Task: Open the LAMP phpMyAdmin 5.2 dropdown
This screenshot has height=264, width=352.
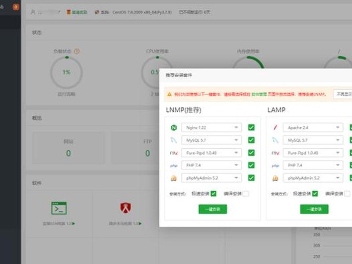Action: click(313, 178)
